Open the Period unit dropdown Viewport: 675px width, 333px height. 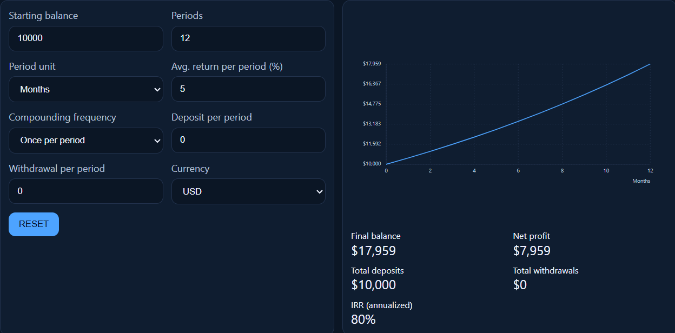click(x=85, y=89)
